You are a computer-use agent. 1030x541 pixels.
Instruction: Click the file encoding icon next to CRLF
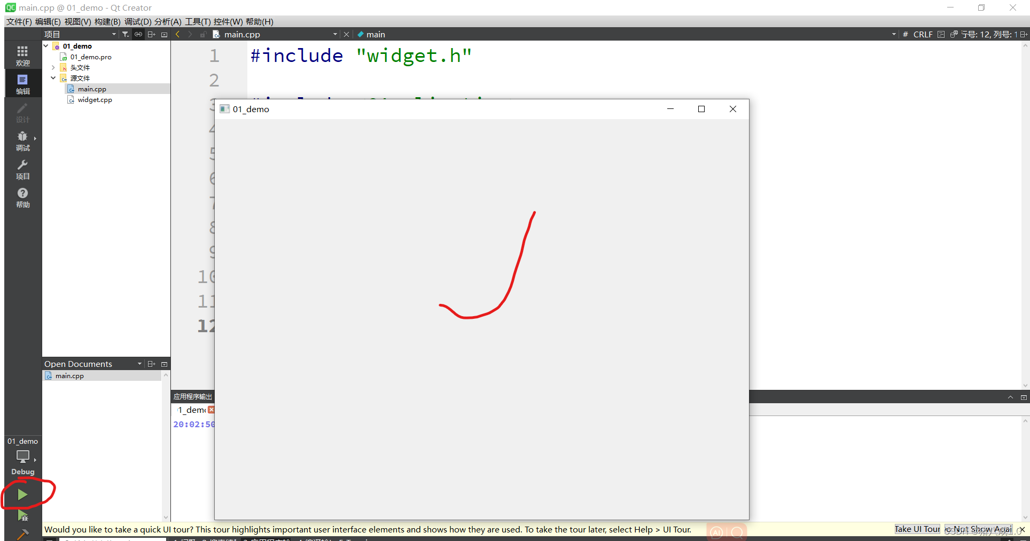coord(941,34)
